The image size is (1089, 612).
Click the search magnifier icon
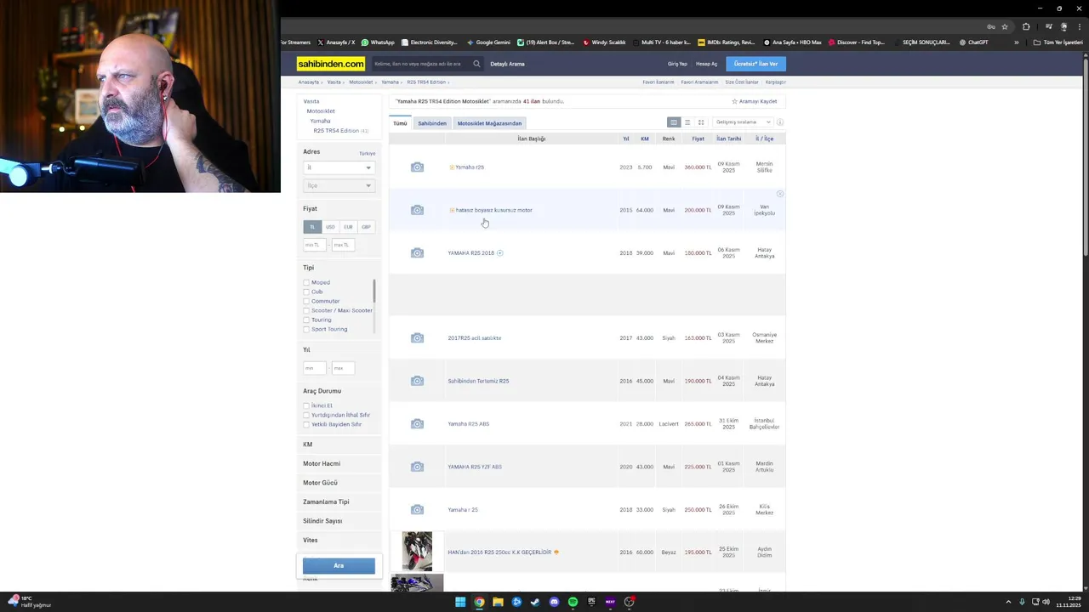[x=476, y=64]
